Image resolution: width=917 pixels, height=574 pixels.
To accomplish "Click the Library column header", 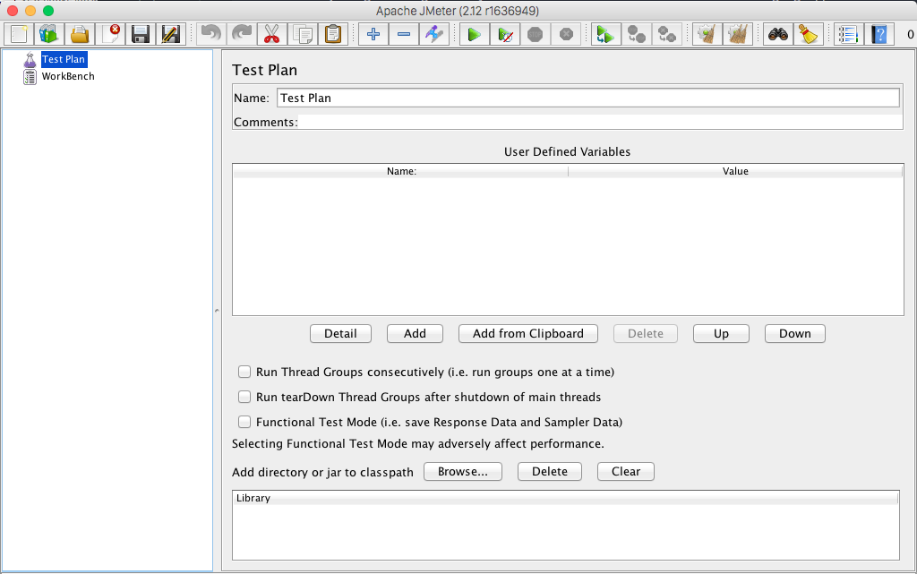I will 566,498.
